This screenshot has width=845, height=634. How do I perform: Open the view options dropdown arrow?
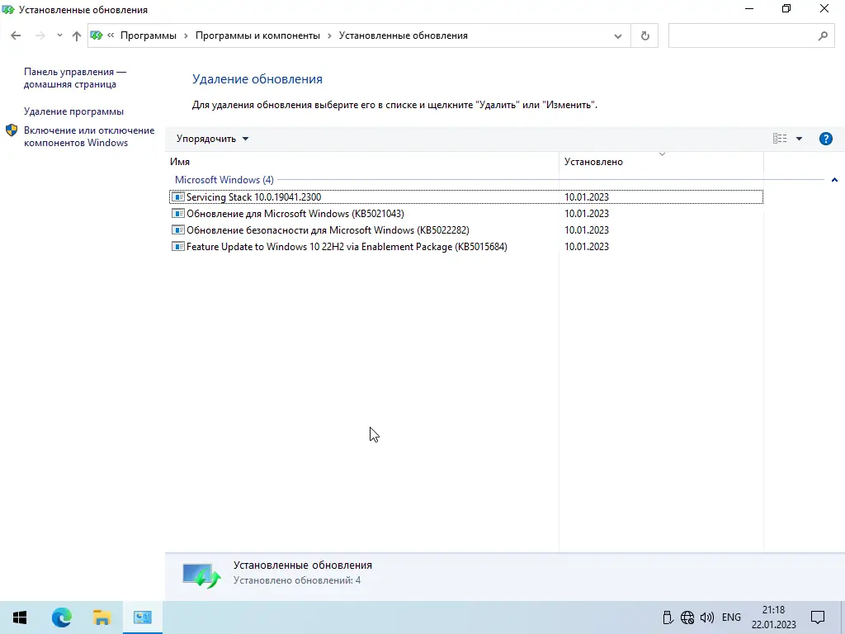coord(799,139)
